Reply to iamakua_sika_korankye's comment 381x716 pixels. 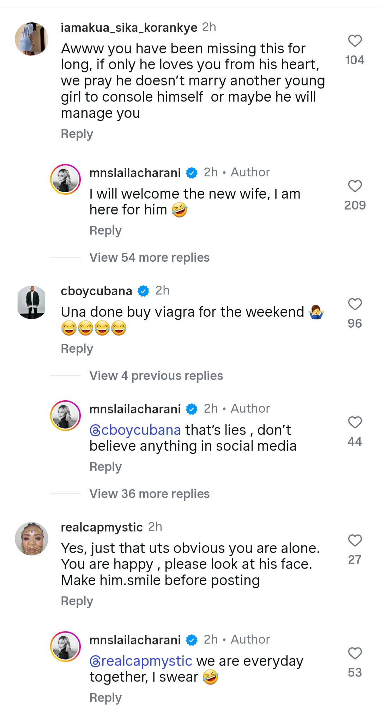click(x=77, y=134)
